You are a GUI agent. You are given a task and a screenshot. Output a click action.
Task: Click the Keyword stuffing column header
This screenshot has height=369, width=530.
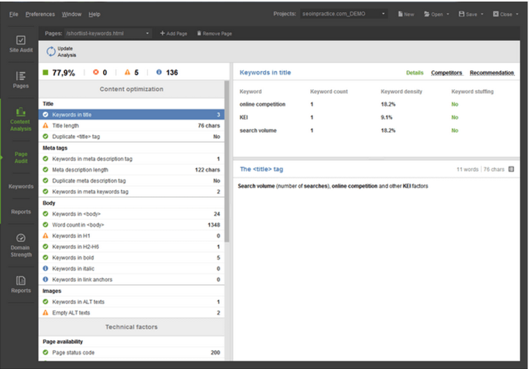[x=472, y=91]
